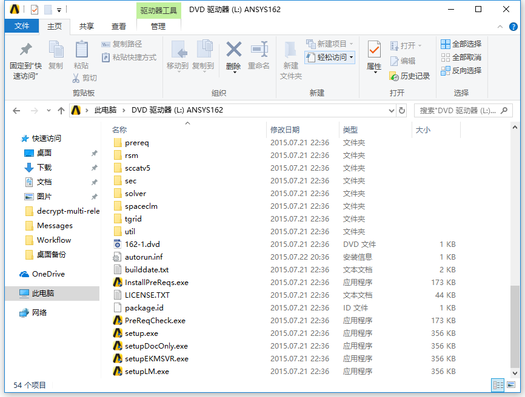The width and height of the screenshot is (525, 397).
Task: Click the scrollbar up arrow
Action: (515, 127)
